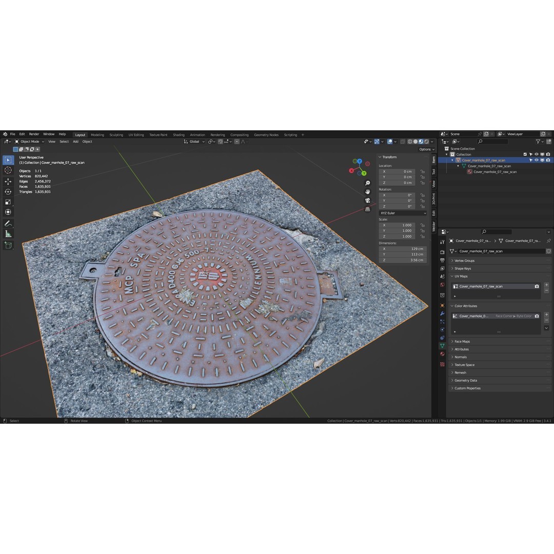554x554 pixels.
Task: Open the Object properties orange square tab
Action: click(442, 305)
